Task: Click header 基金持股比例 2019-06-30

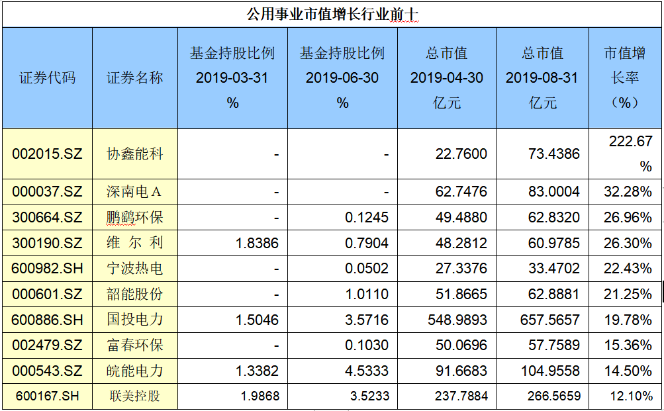Action: coord(342,78)
